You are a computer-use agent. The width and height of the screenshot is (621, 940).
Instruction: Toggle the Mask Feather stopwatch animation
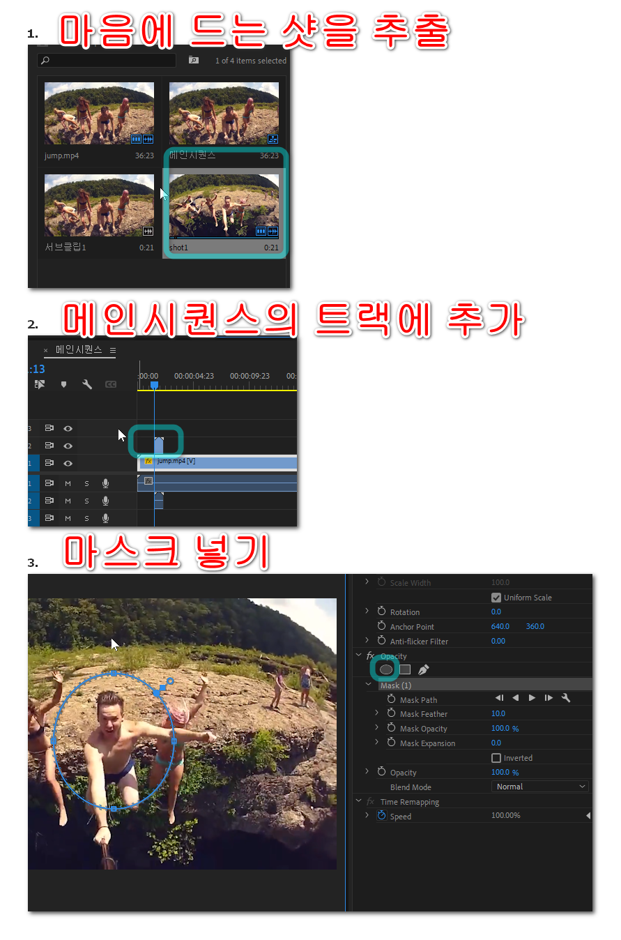[x=391, y=713]
